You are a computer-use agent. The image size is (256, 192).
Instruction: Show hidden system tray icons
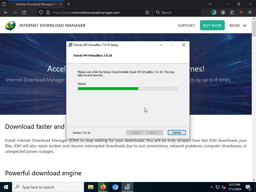tap(211, 187)
